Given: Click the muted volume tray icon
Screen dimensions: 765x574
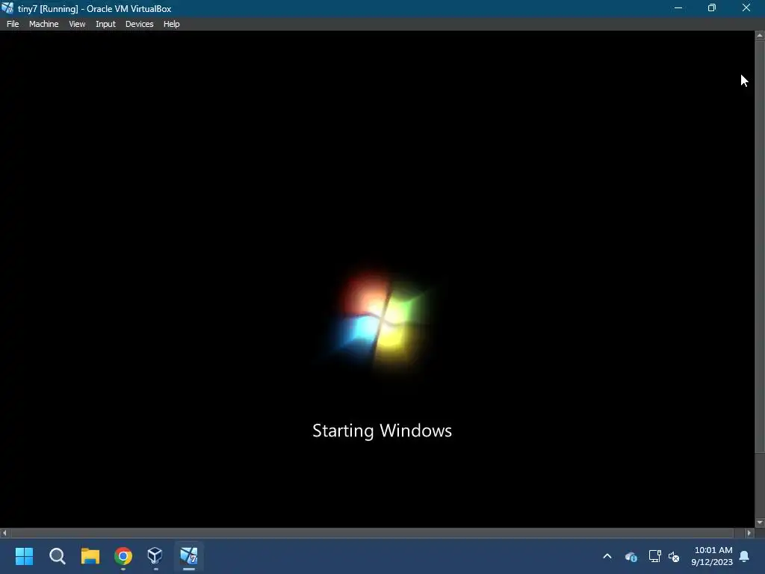Looking at the screenshot, I should tap(674, 556).
